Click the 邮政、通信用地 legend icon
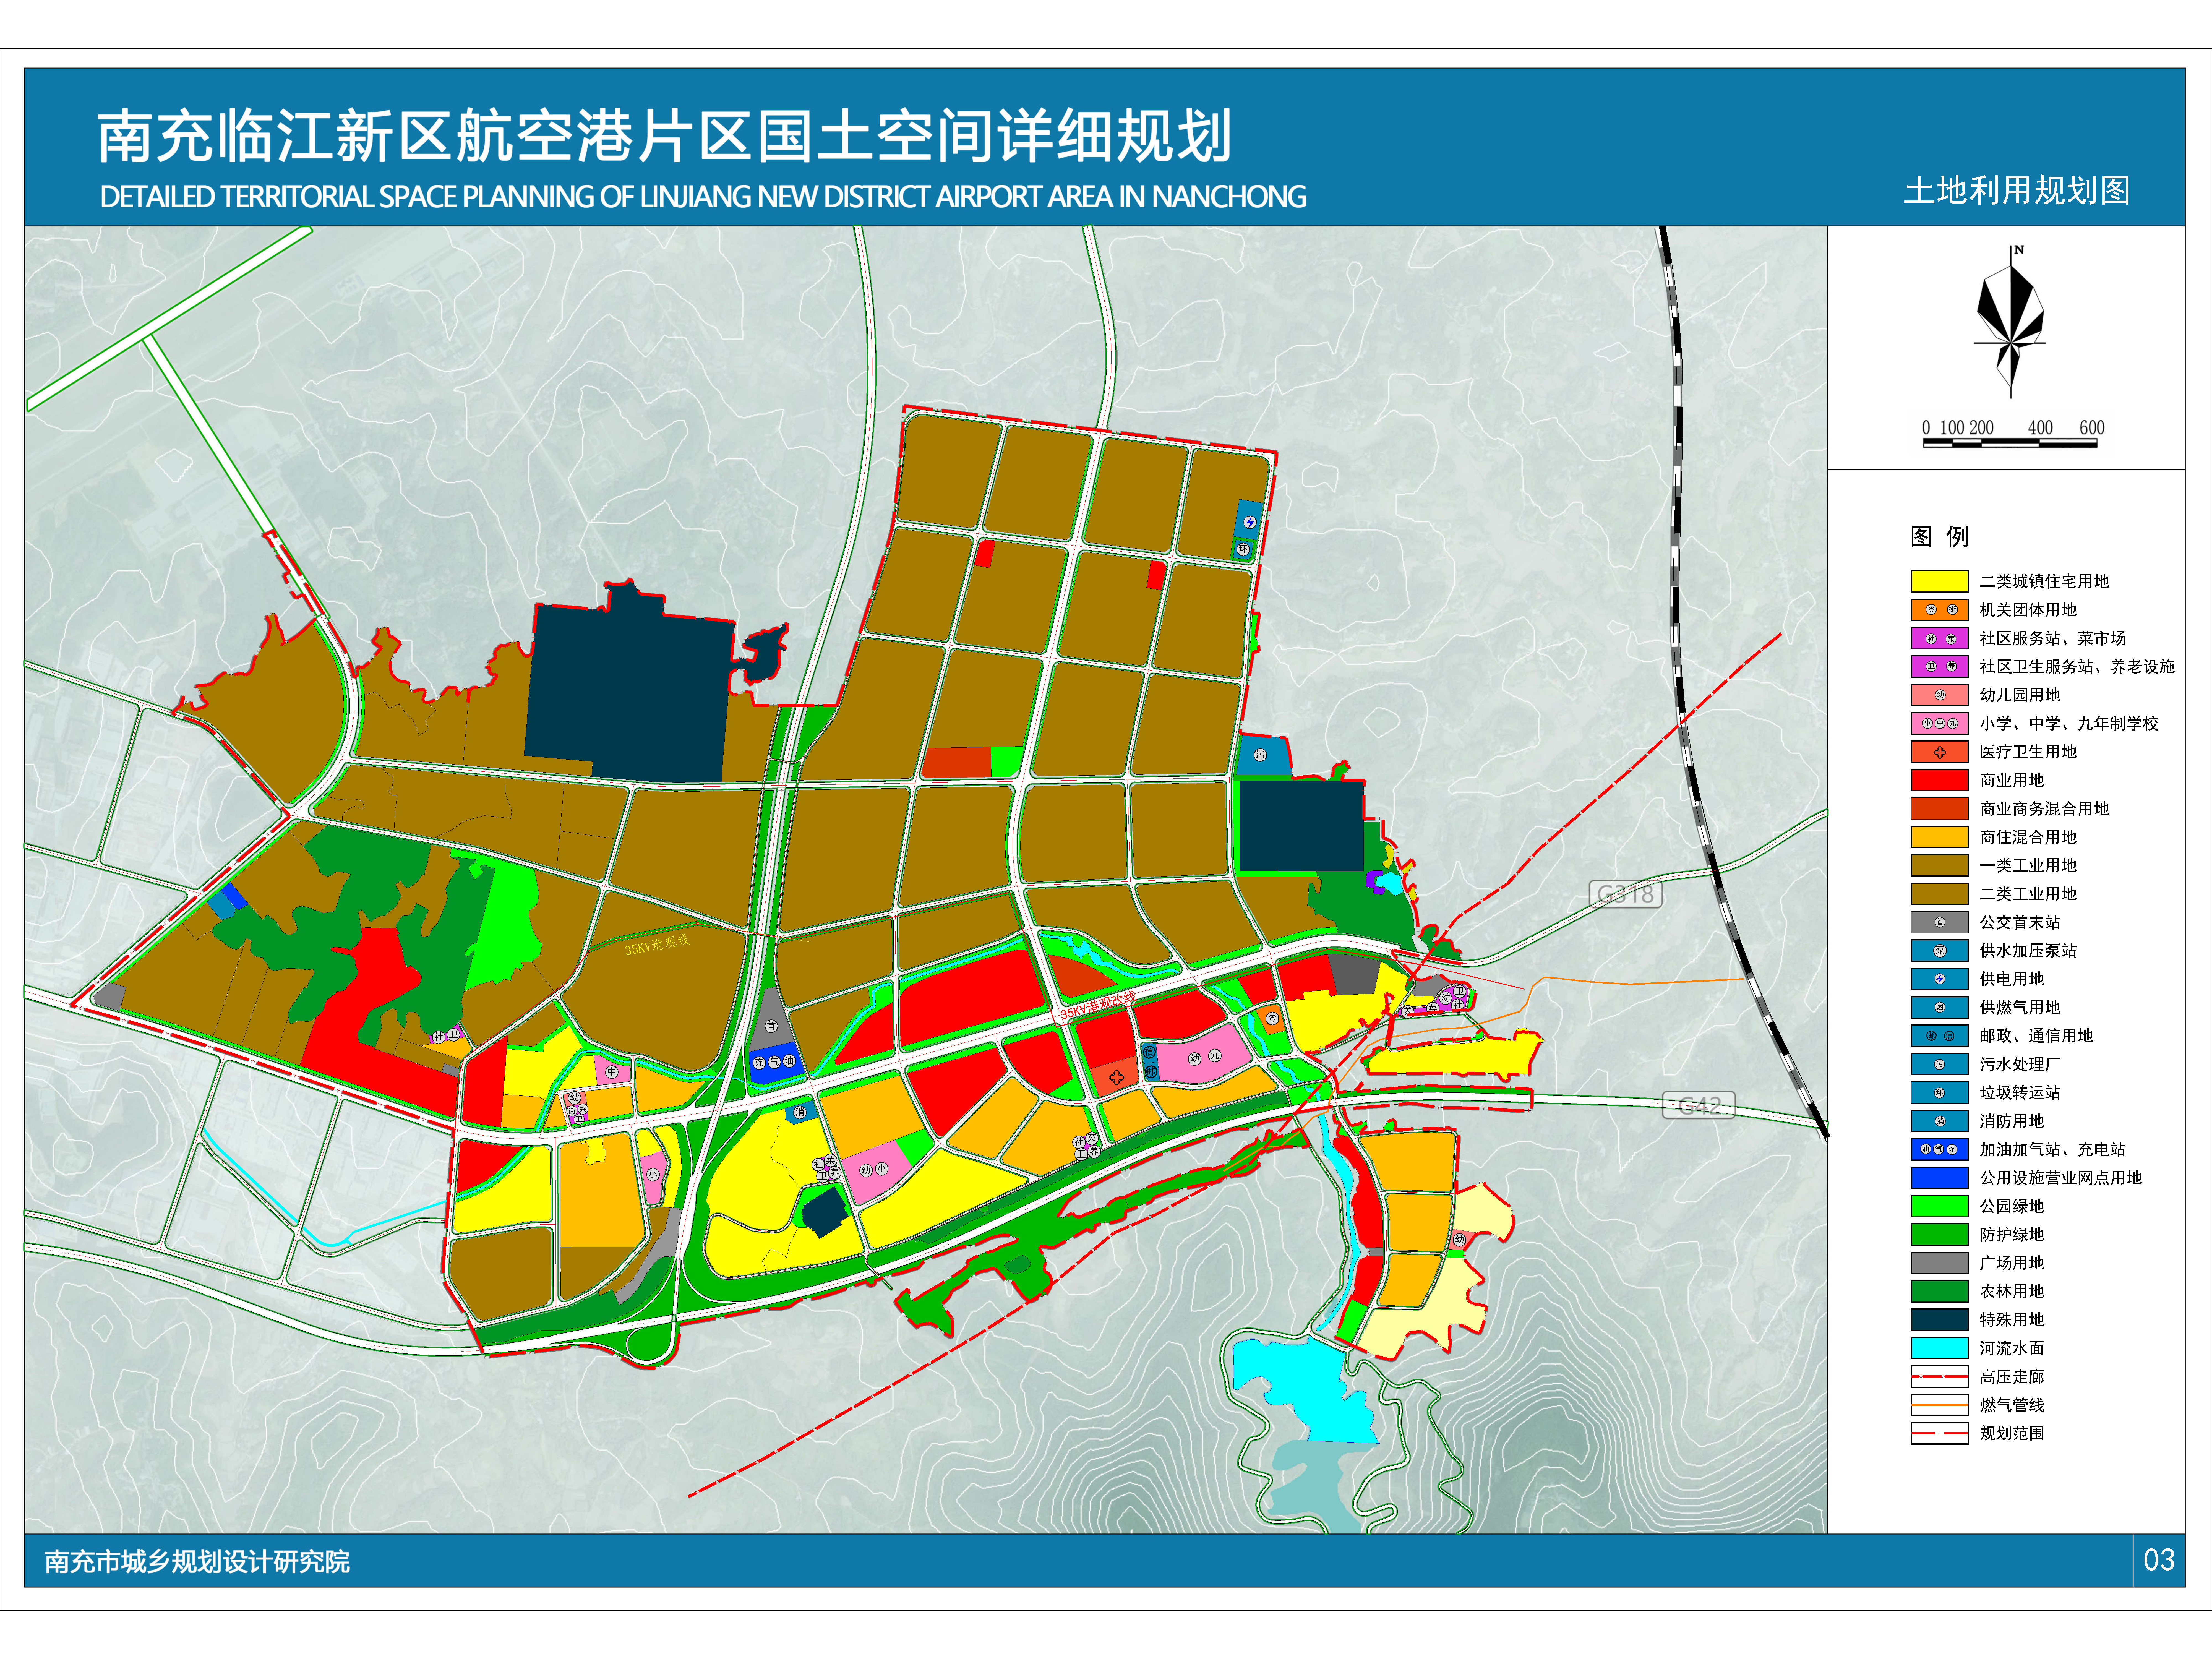 (1939, 1036)
